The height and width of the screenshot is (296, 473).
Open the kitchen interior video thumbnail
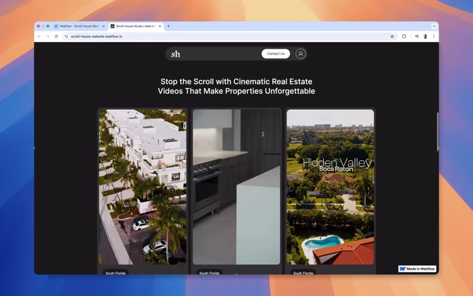point(236,187)
